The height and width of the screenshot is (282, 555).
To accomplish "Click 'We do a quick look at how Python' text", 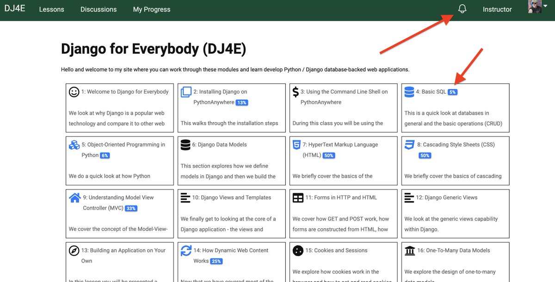I will point(110,176).
